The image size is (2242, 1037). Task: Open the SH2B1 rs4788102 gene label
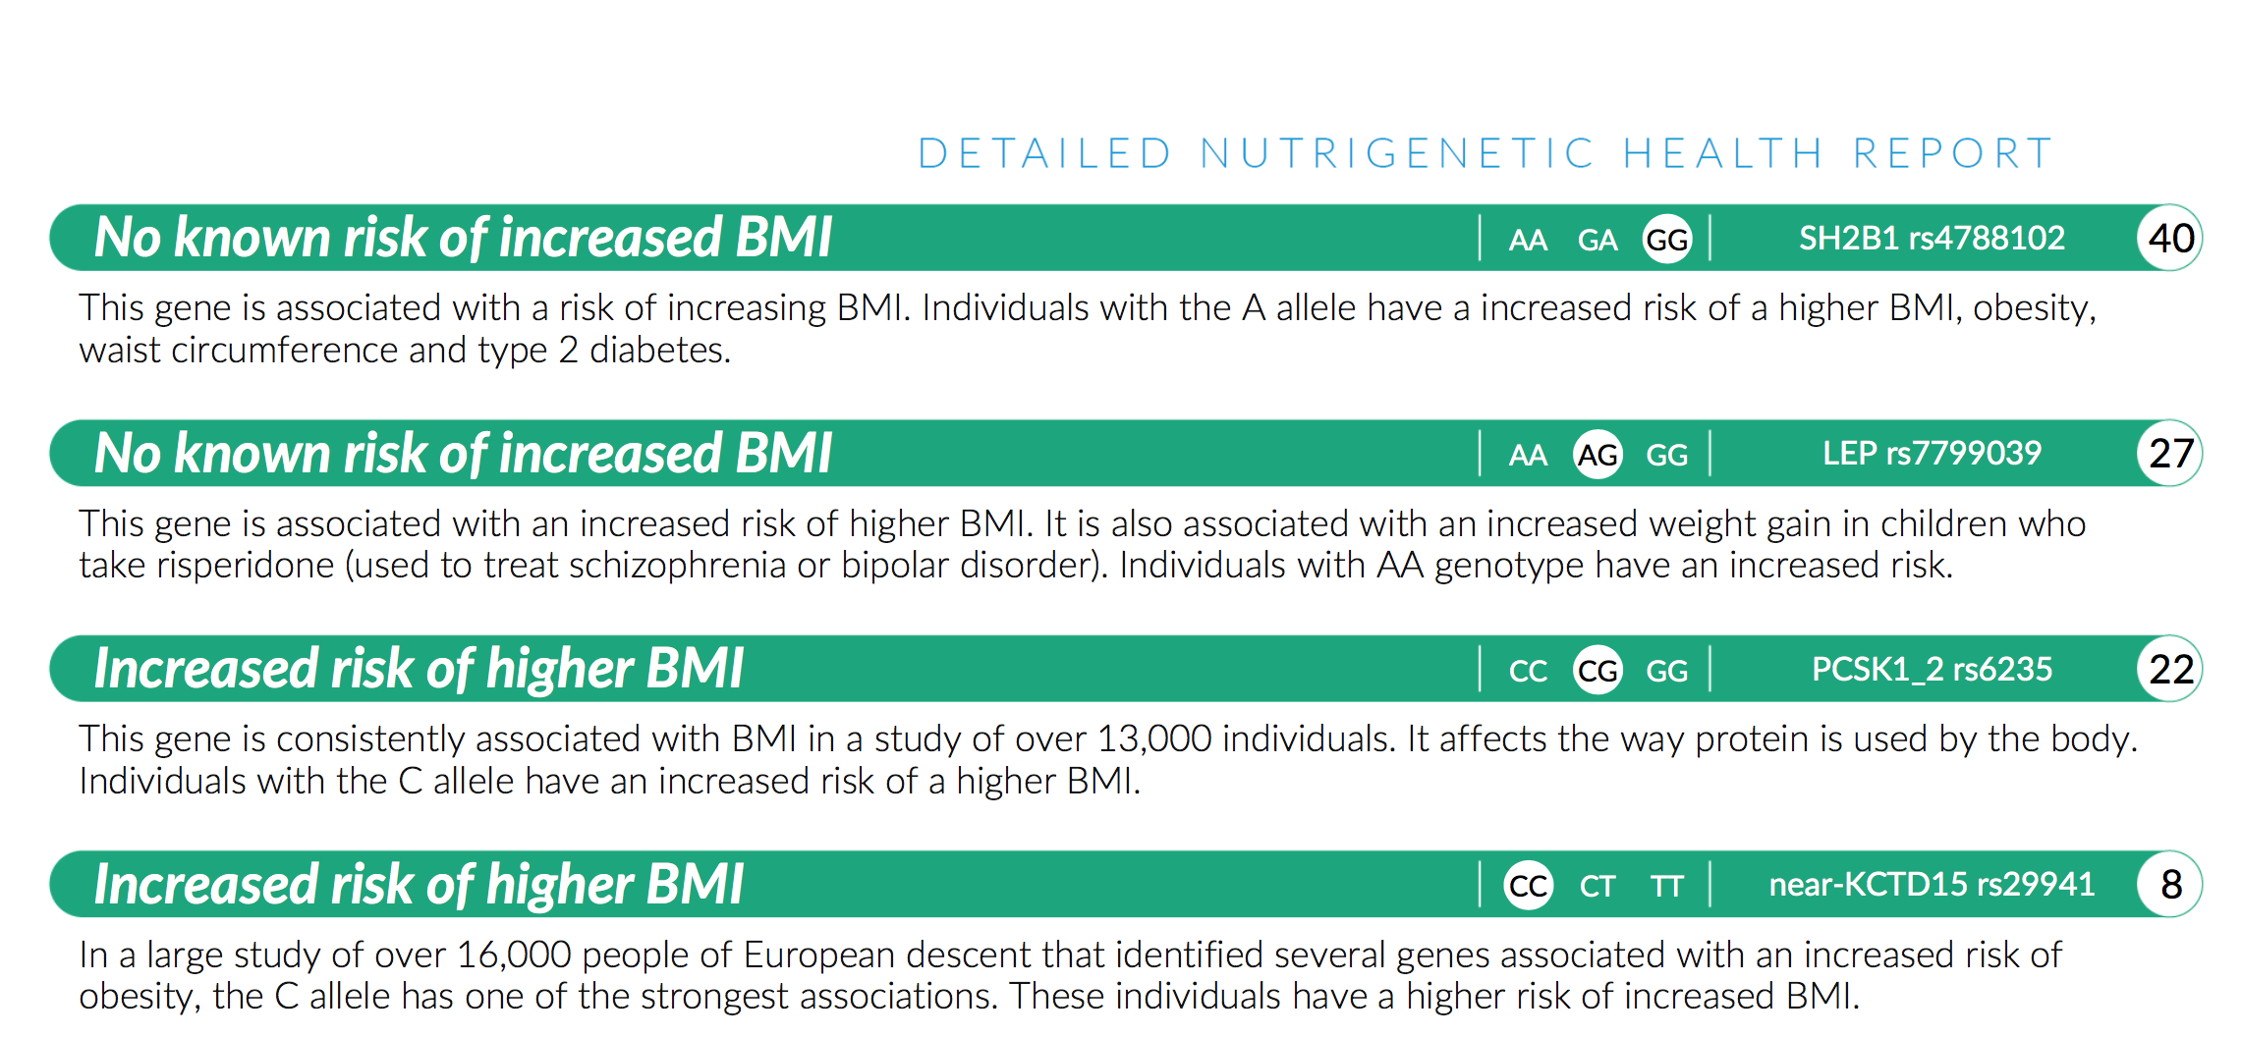coord(1932,238)
